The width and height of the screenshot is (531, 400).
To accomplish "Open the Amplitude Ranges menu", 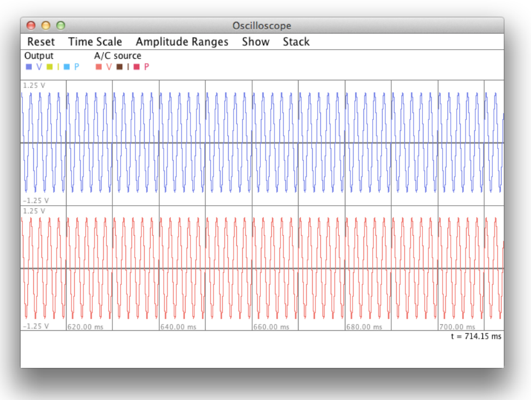I will pos(182,41).
